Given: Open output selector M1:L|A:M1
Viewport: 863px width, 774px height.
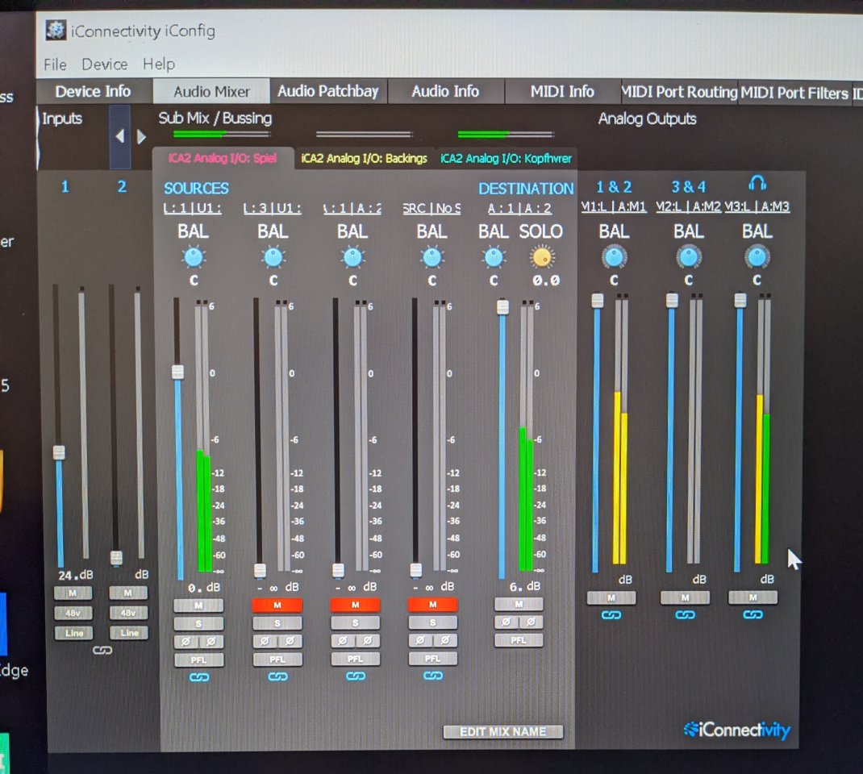Looking at the screenshot, I should coord(614,206).
